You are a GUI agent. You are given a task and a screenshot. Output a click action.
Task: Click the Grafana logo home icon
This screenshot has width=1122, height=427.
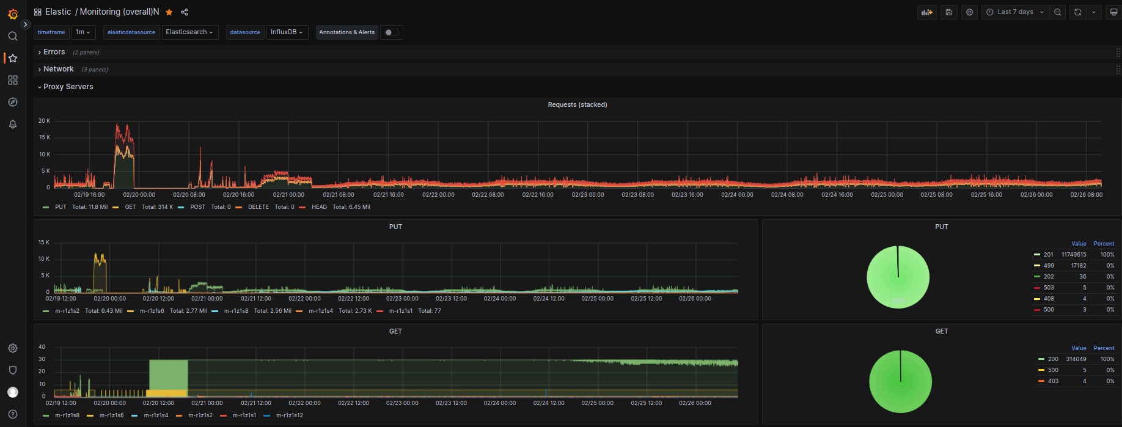point(13,13)
